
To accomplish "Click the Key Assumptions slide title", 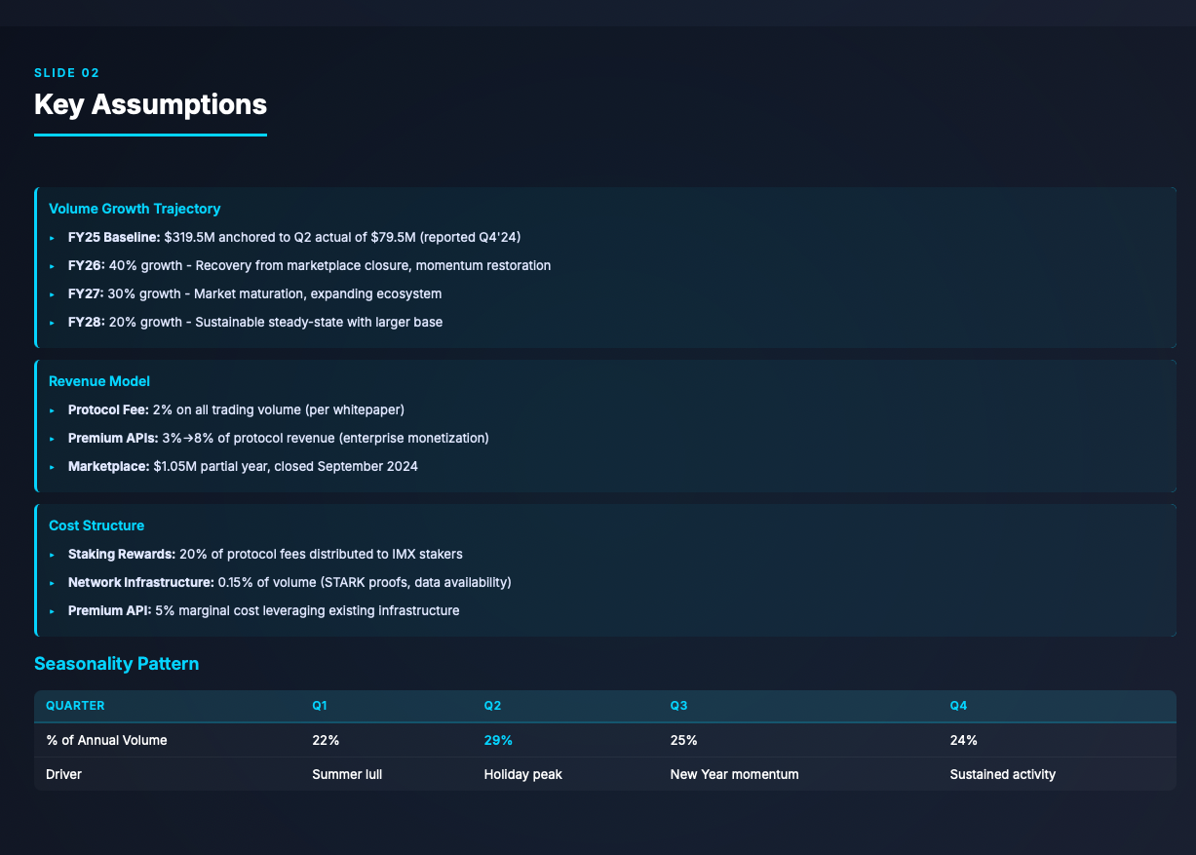I will pyautogui.click(x=150, y=104).
